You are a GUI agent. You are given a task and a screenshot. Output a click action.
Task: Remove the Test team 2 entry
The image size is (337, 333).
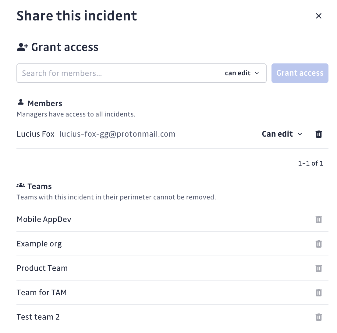(x=319, y=317)
